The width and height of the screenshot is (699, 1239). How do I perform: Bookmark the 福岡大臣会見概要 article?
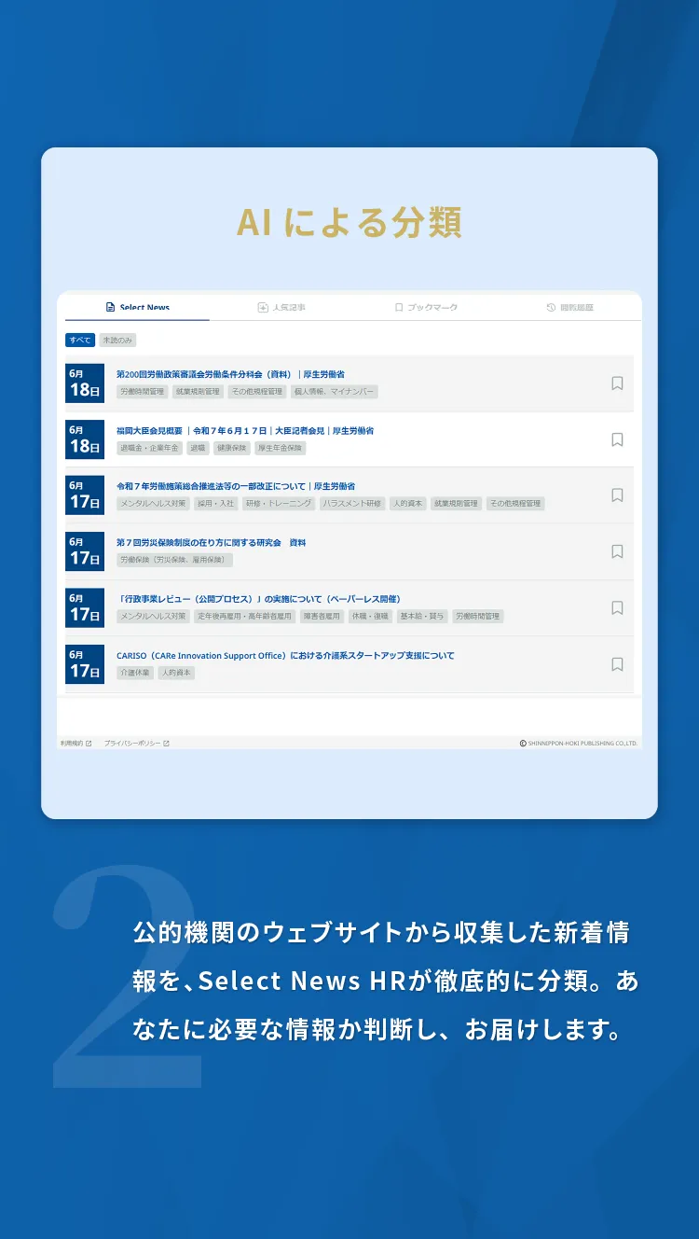point(617,439)
